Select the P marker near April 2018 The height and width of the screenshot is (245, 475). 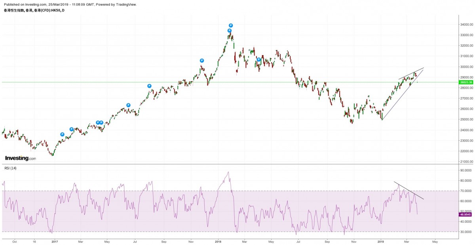[258, 60]
